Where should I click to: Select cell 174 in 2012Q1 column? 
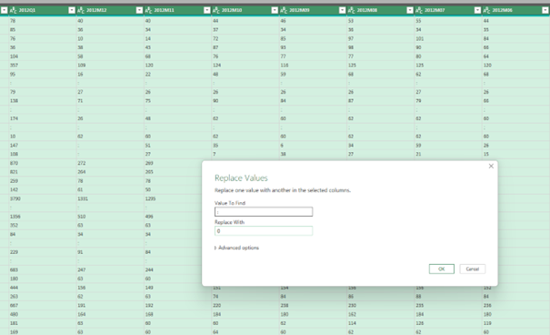tap(43, 118)
